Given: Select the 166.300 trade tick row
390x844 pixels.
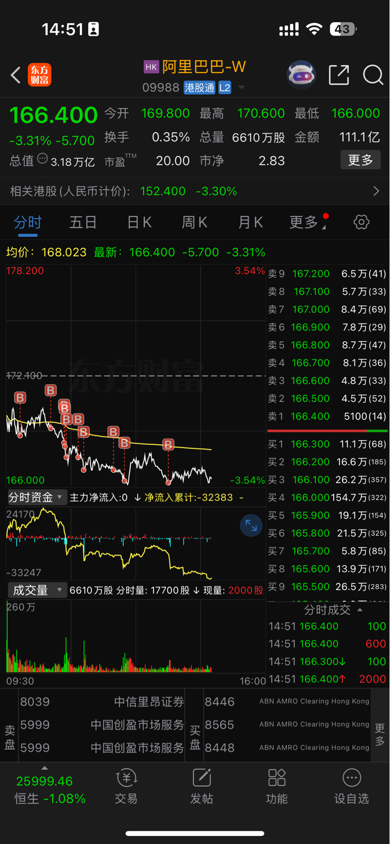Looking at the screenshot, I should click(x=327, y=662).
